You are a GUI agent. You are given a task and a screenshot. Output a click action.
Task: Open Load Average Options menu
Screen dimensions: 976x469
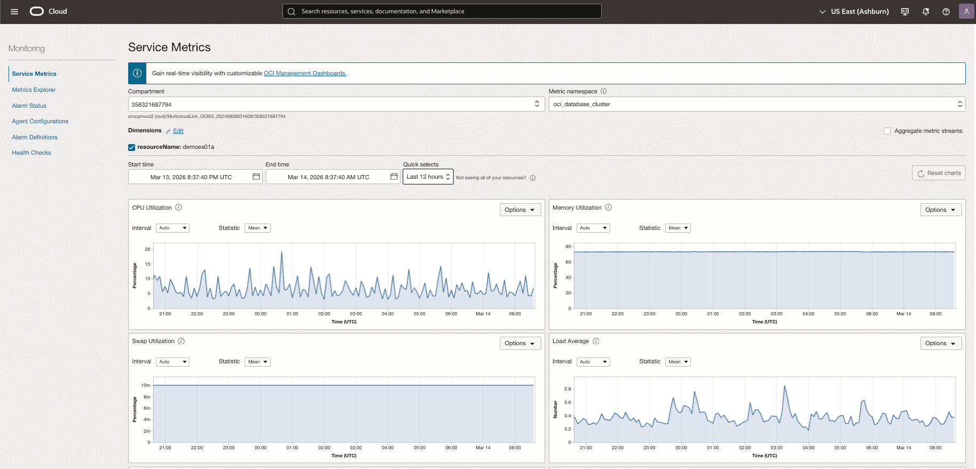pos(941,343)
